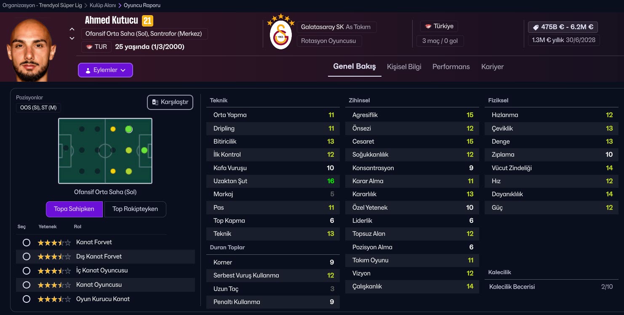Click the Turkish flag beside TUR
This screenshot has width=624, height=315.
click(89, 47)
